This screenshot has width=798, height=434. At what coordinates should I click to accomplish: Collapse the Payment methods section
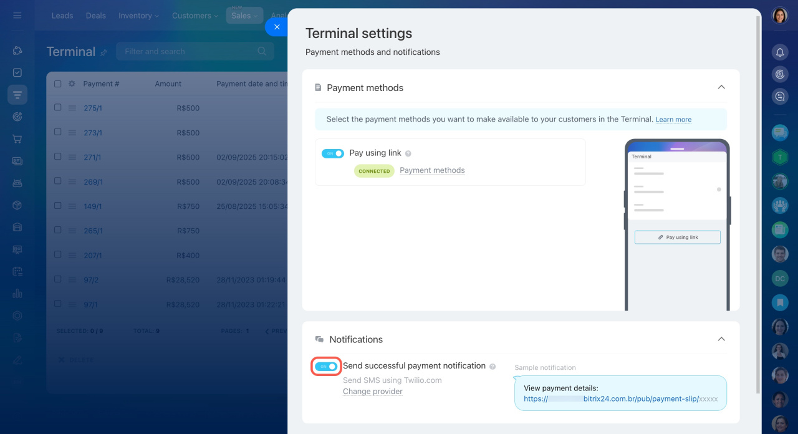pos(721,87)
